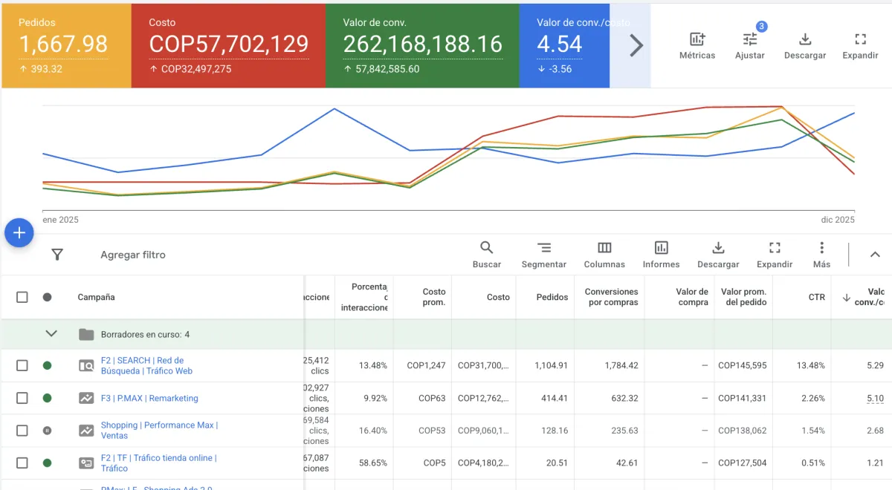Sort by Conversiones por compras header
The image size is (892, 490).
611,297
